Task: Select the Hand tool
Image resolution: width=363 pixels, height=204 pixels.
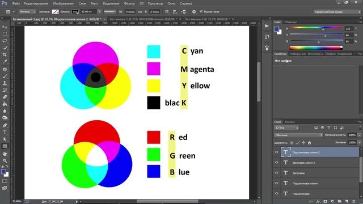Action: [5, 154]
